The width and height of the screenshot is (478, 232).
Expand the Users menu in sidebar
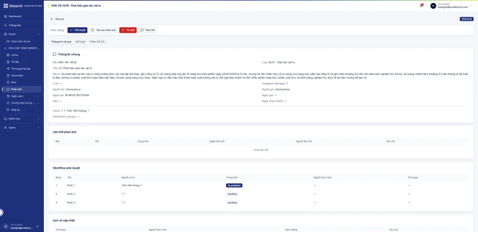click(38, 128)
